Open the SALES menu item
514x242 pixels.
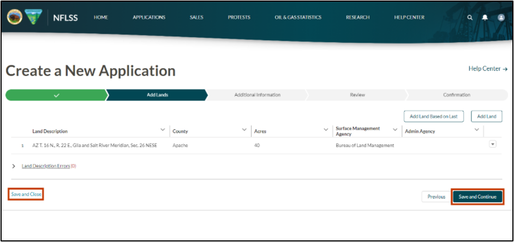pyautogui.click(x=196, y=17)
